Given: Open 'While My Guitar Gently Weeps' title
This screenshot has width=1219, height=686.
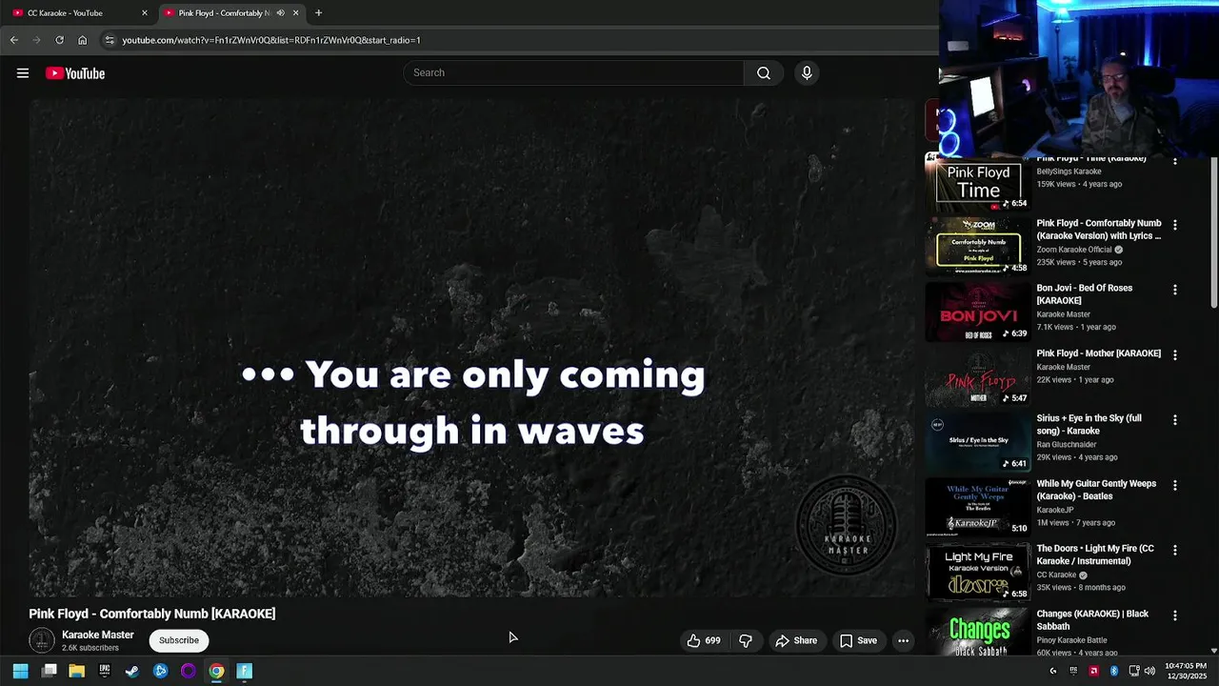Looking at the screenshot, I should [x=1097, y=490].
